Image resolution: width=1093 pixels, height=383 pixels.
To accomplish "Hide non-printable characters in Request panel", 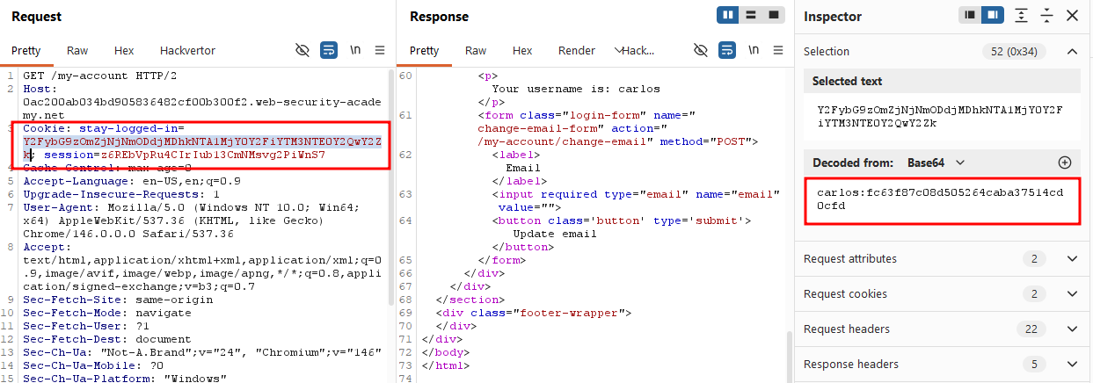I will (302, 50).
